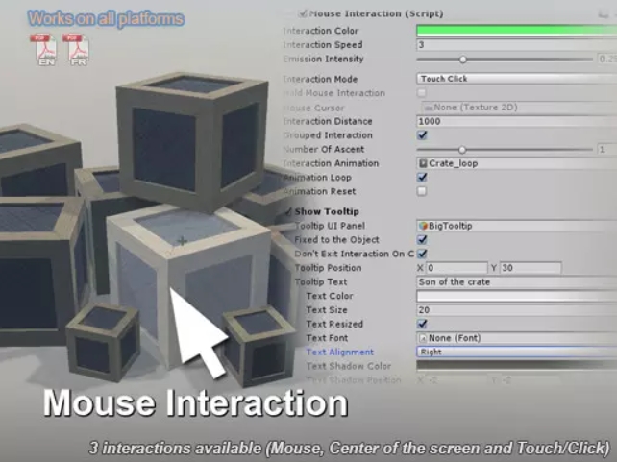
Task: Click the None (Font) asset icon
Action: pyautogui.click(x=423, y=338)
